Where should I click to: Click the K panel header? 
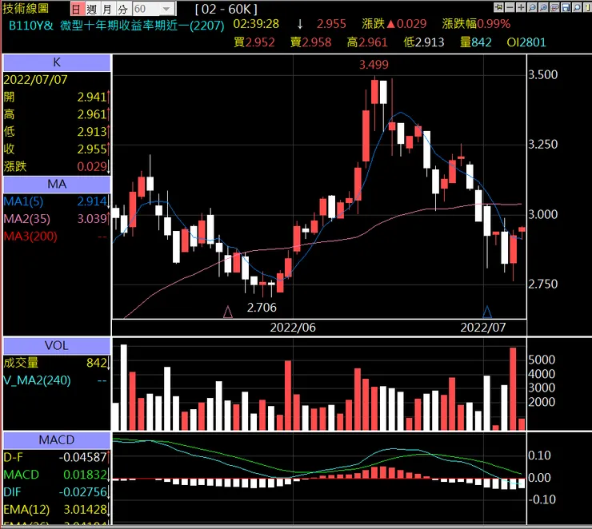pyautogui.click(x=57, y=62)
